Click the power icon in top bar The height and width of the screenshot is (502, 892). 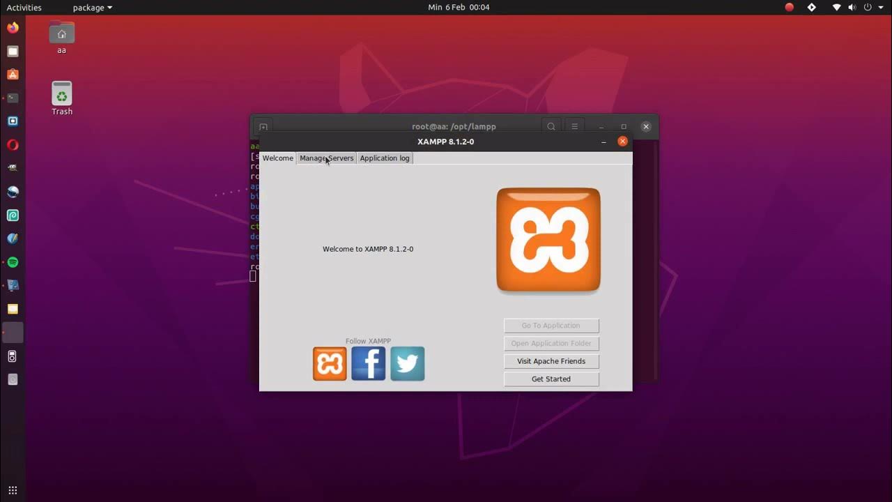[868, 8]
